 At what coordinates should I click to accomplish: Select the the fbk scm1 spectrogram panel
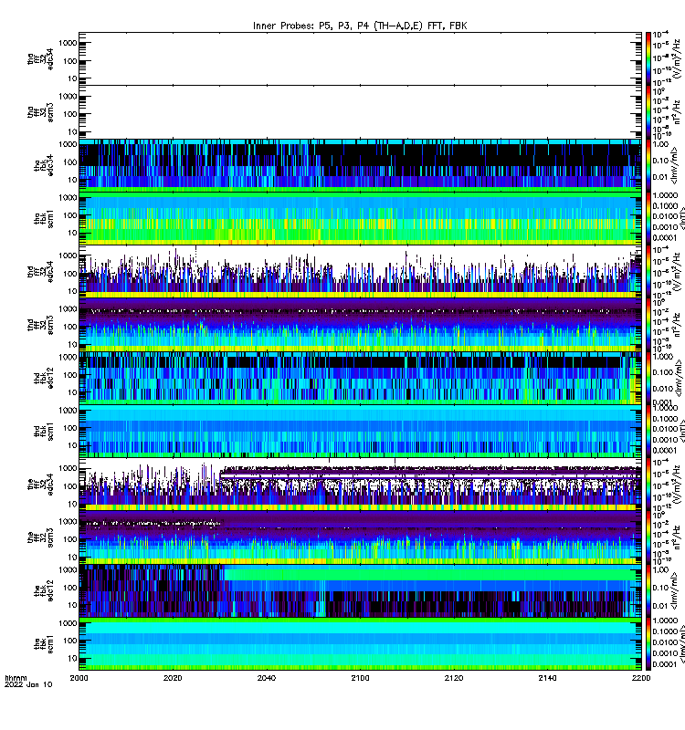point(360,644)
